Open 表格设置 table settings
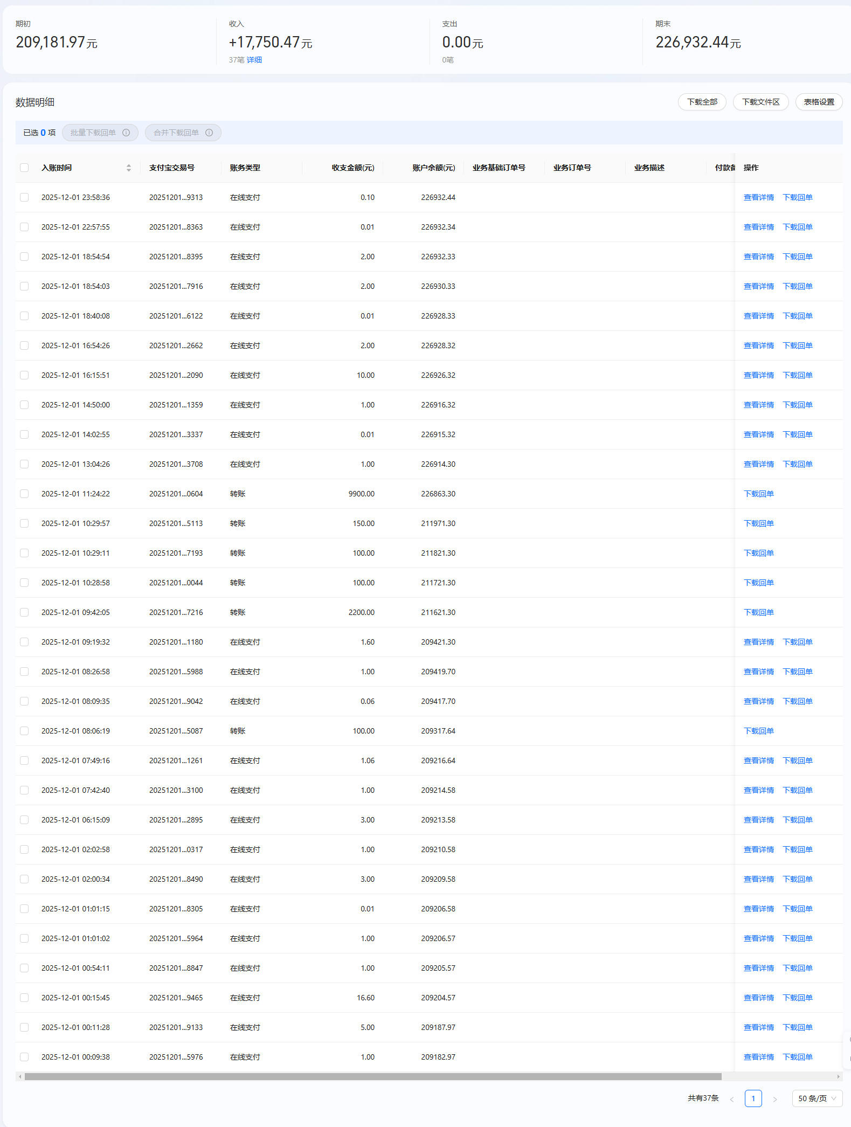 click(x=819, y=102)
